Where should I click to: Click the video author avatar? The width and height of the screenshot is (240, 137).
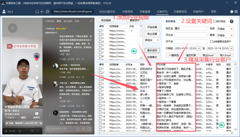pos(37,56)
